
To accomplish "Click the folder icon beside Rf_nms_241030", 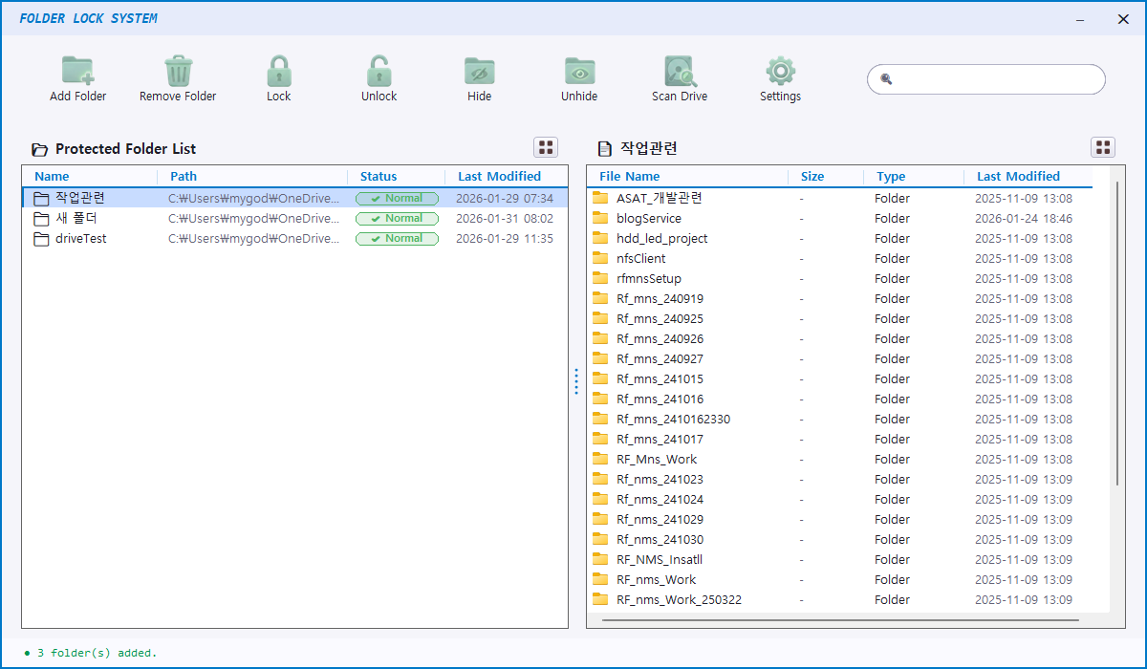I will 600,539.
